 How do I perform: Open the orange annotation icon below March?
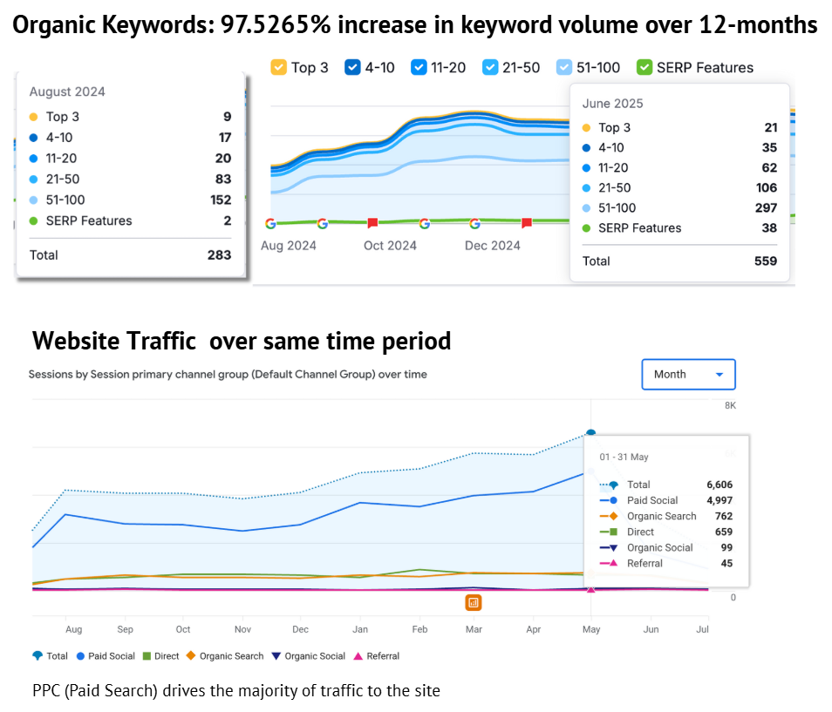coord(474,602)
